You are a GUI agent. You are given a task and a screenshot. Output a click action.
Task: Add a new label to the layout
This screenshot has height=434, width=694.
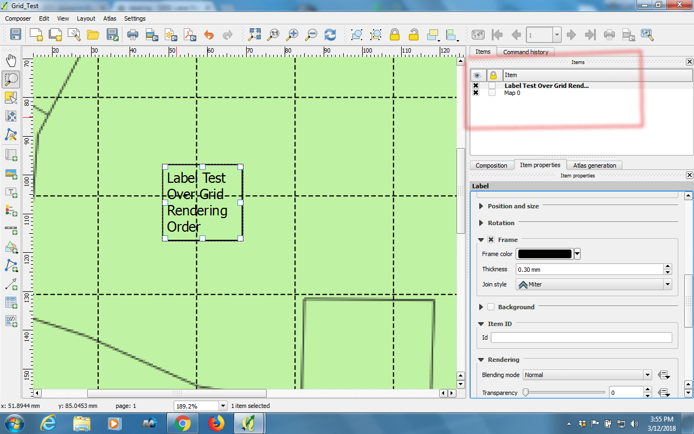[x=11, y=192]
